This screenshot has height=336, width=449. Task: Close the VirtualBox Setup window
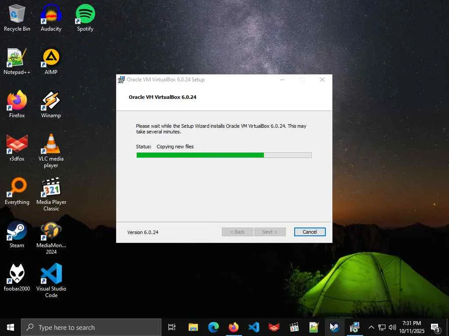pos(322,80)
